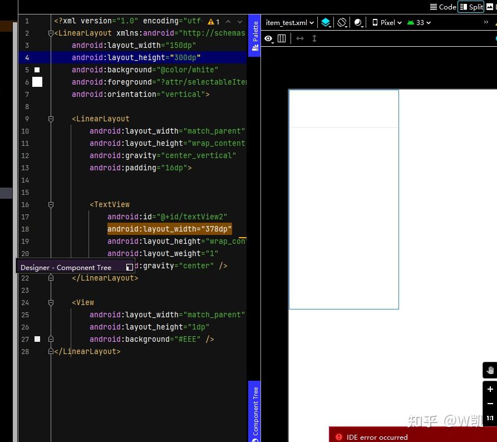Zoom in with the plus icon
The width and height of the screenshot is (497, 442).
click(x=490, y=389)
